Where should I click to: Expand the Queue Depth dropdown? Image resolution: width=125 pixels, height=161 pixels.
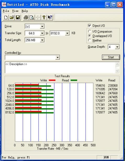[117, 47]
